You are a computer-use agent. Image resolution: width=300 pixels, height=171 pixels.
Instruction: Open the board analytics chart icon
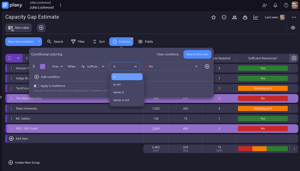point(255,17)
